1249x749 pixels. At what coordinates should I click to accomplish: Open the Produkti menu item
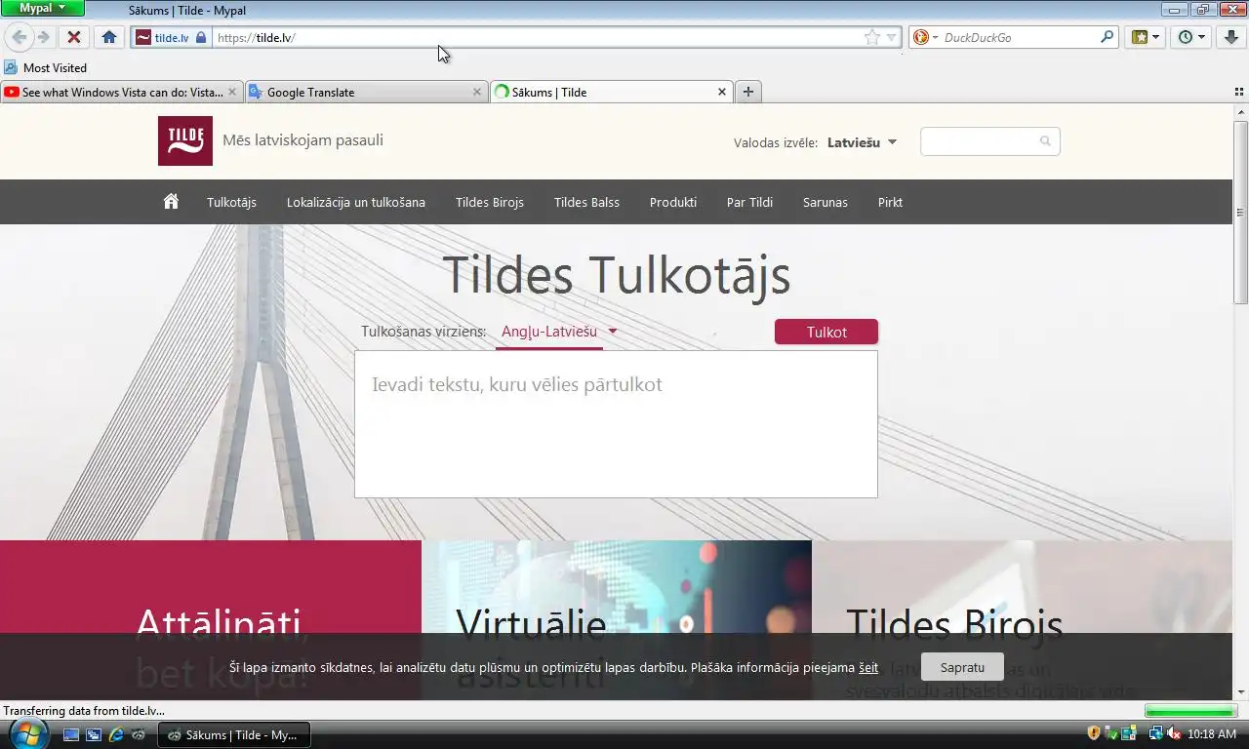pyautogui.click(x=673, y=203)
